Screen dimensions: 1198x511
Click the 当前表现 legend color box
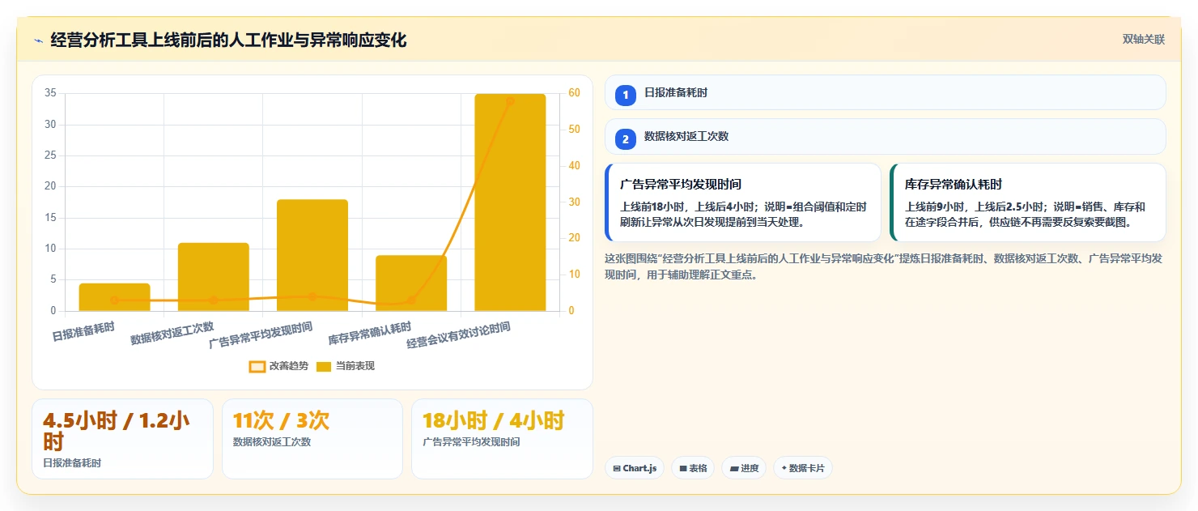point(324,366)
